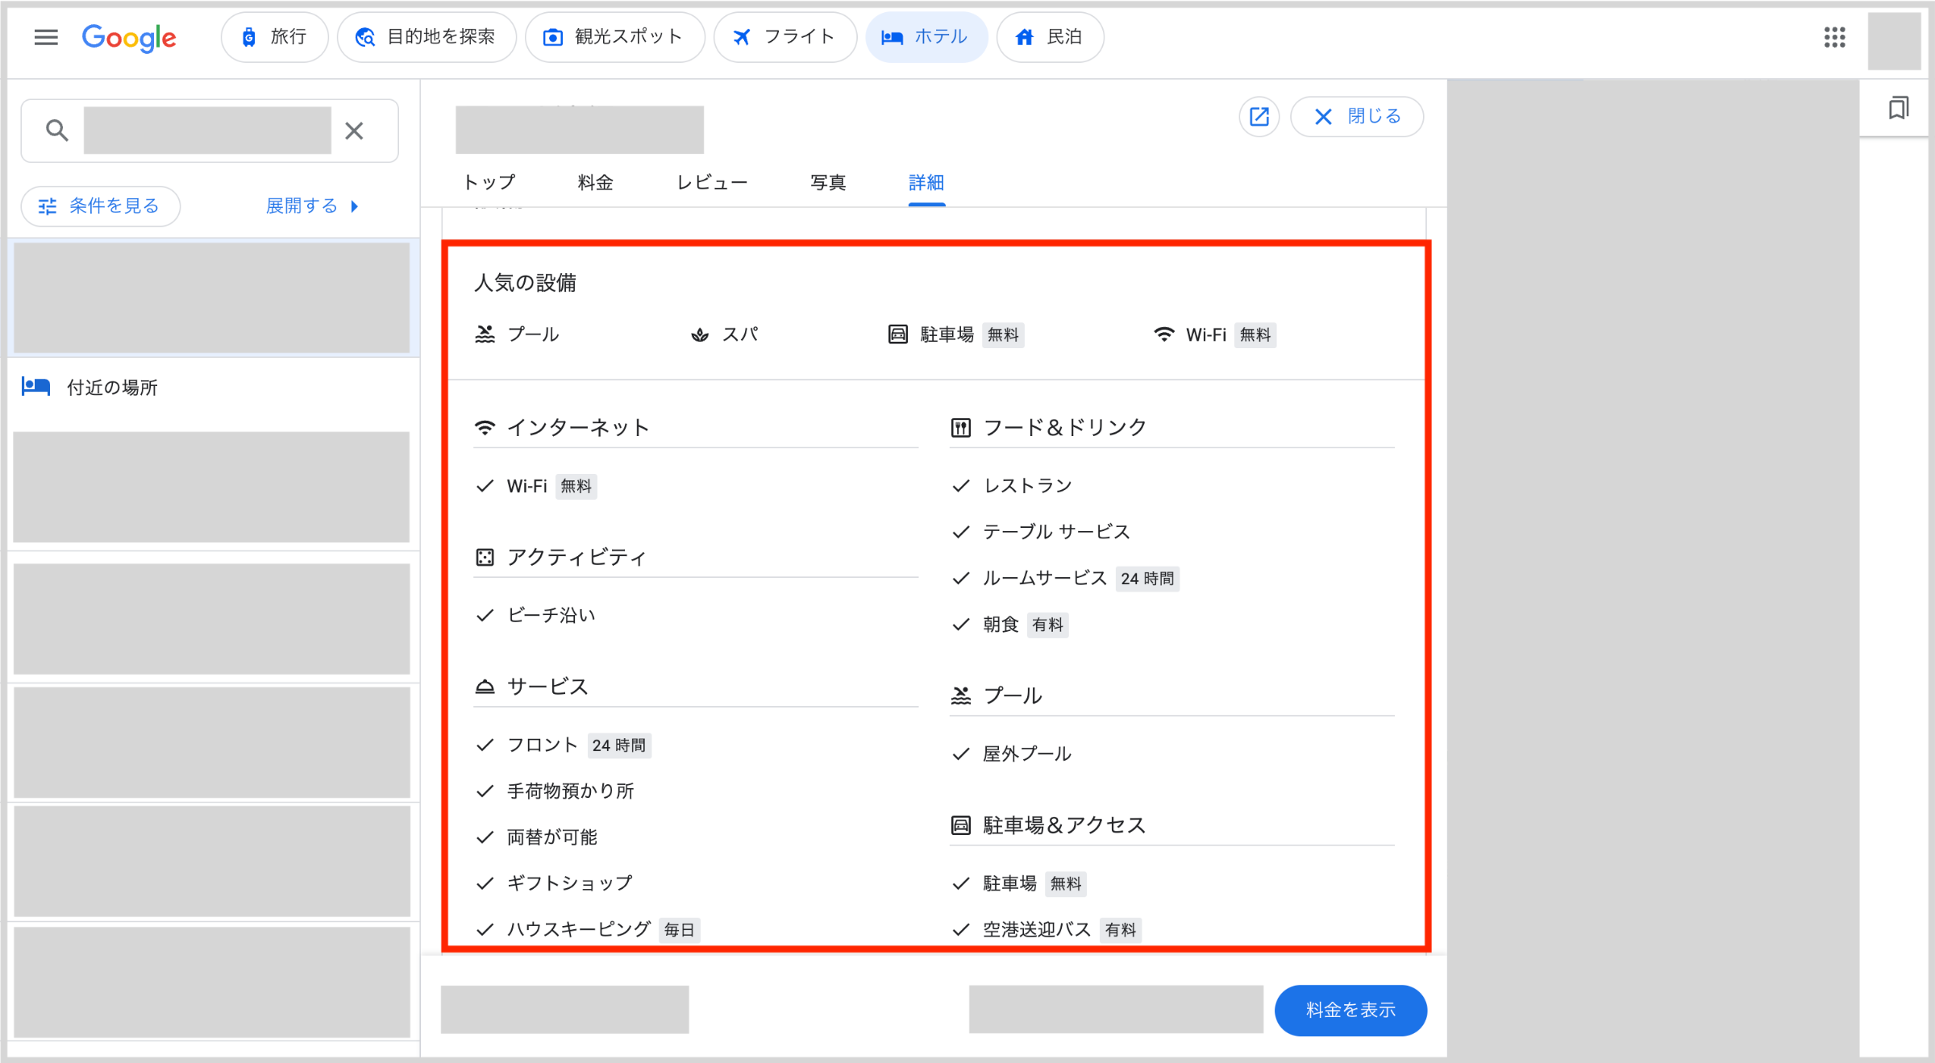Click the bell icon beside サービス
1935x1063 pixels.
click(485, 687)
